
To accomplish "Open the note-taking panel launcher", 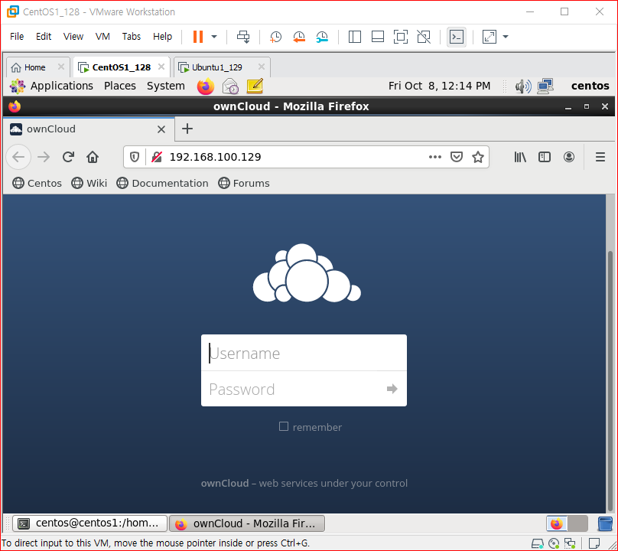I will [x=255, y=86].
